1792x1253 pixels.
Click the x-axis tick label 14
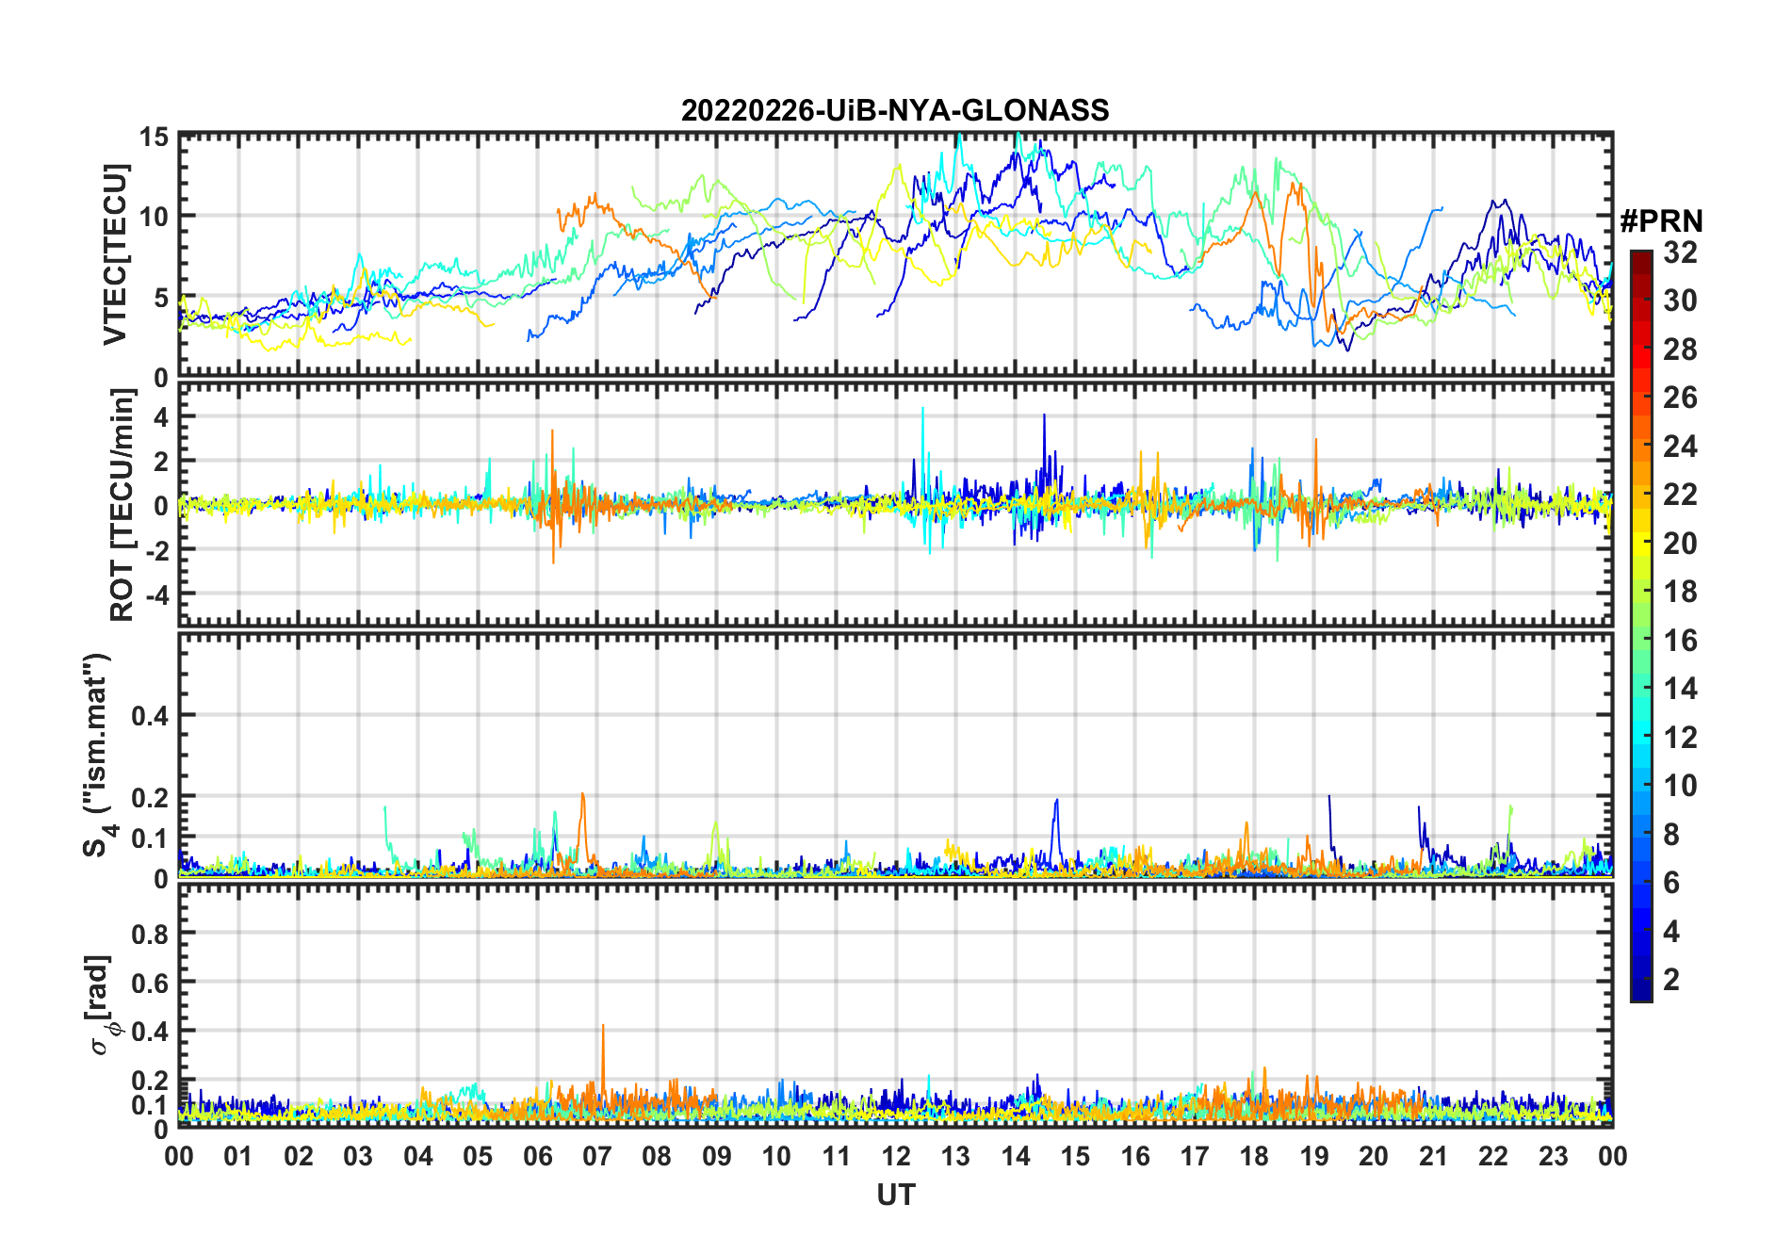[x=1016, y=1156]
